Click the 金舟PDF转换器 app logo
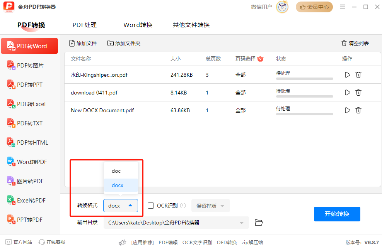This screenshot has height=248, width=382. pos(9,7)
